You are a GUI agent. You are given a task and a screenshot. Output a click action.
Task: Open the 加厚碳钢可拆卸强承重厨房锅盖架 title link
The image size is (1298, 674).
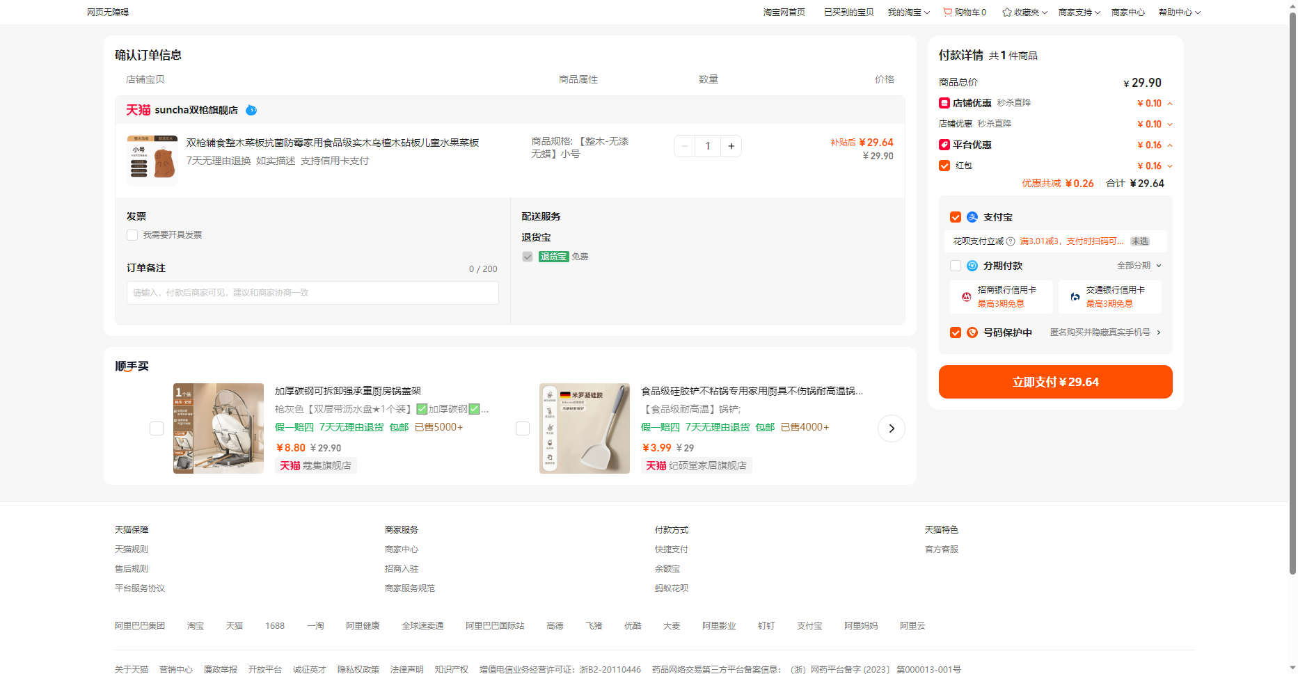(x=348, y=391)
